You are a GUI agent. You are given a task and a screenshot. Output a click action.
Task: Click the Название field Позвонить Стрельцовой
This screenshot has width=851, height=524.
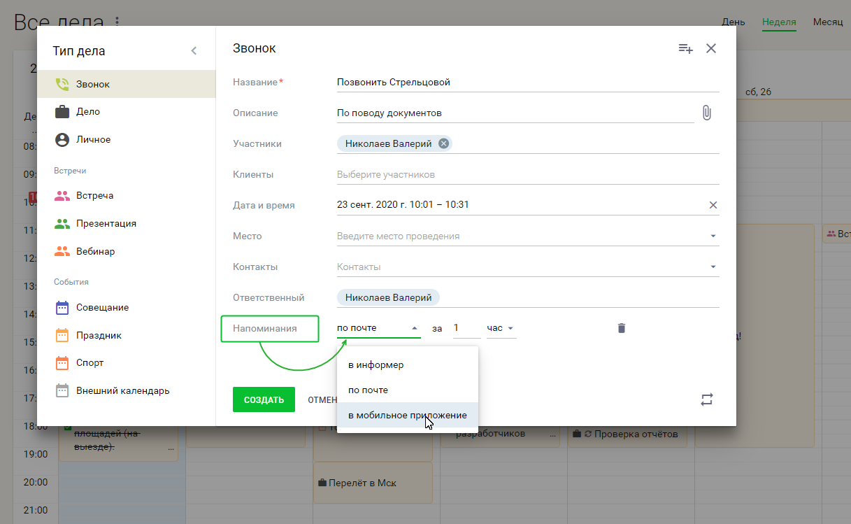[528, 82]
